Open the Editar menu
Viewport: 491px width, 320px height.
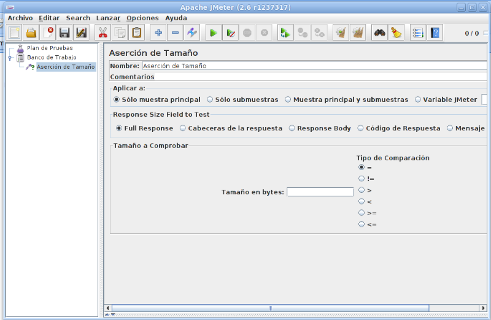point(49,18)
